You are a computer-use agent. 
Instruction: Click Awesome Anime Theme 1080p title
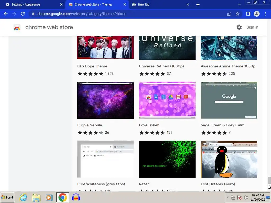tap(228, 66)
